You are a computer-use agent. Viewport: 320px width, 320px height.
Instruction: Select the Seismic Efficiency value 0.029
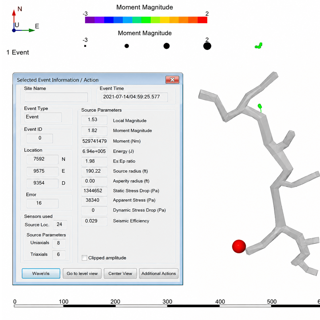(94, 221)
